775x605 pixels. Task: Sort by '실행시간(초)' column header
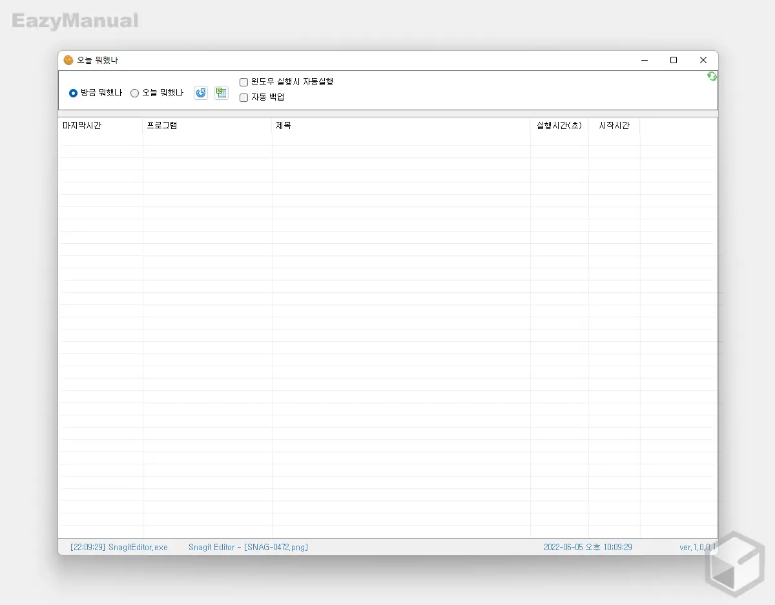[559, 126]
